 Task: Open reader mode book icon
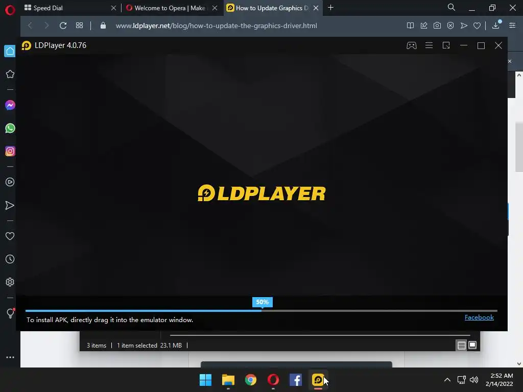pyautogui.click(x=410, y=26)
